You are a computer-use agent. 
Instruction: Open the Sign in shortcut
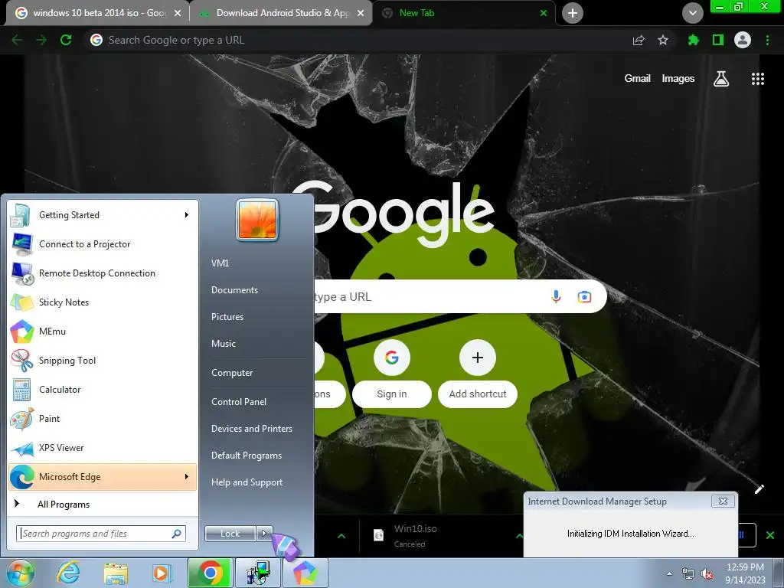click(392, 374)
